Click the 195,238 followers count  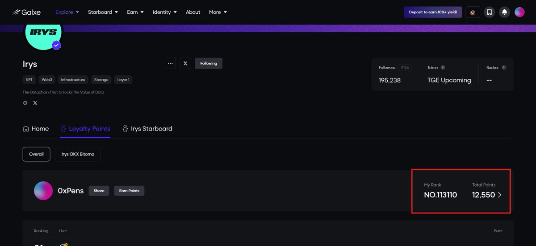click(x=390, y=80)
